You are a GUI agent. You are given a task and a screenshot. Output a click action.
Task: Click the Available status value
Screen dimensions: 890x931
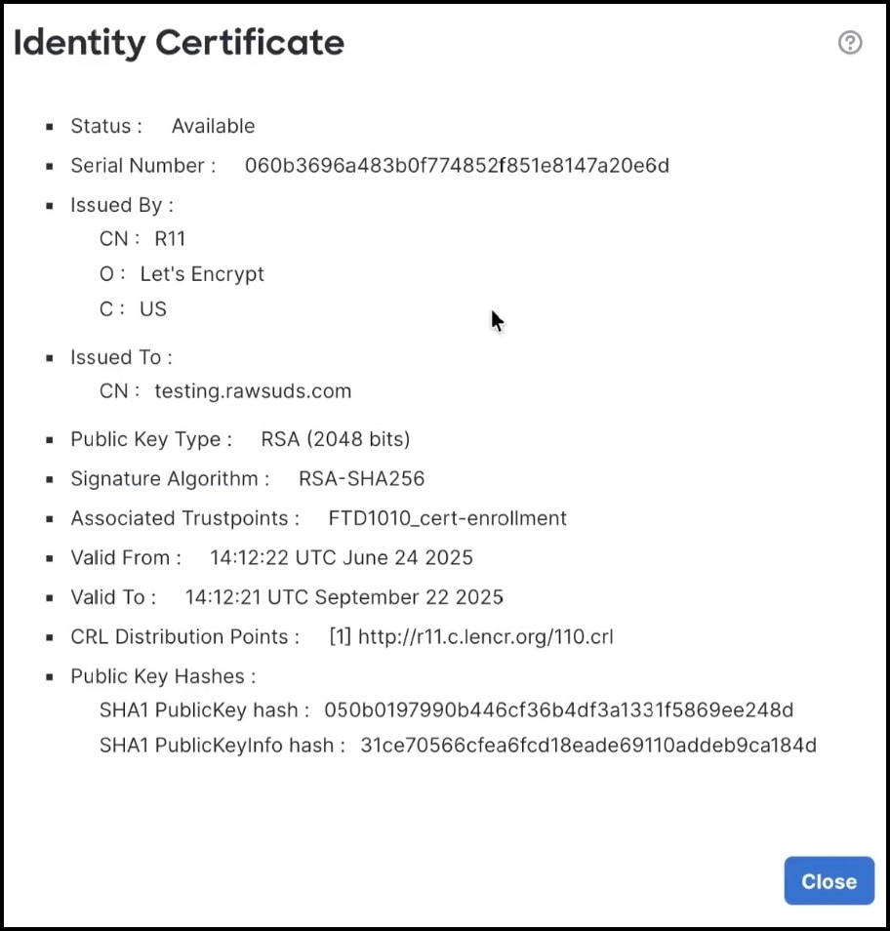213,126
